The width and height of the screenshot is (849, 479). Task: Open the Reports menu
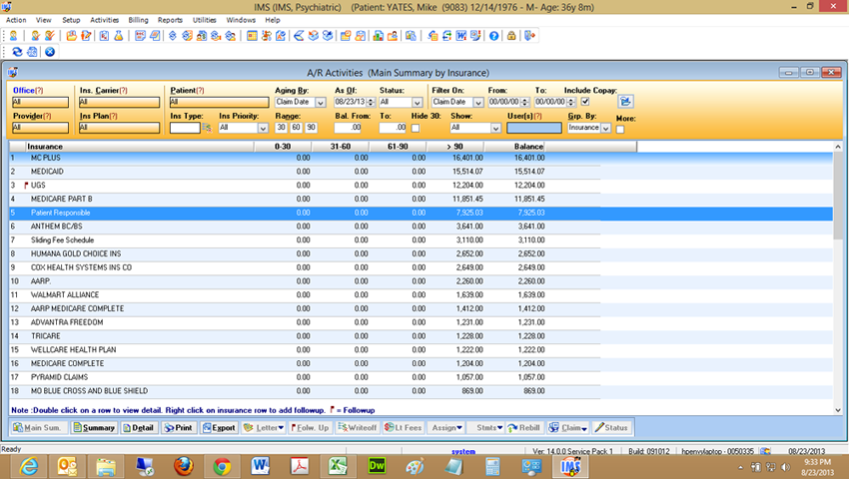click(170, 20)
